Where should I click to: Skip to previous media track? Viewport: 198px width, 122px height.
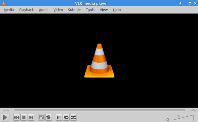point(16,117)
